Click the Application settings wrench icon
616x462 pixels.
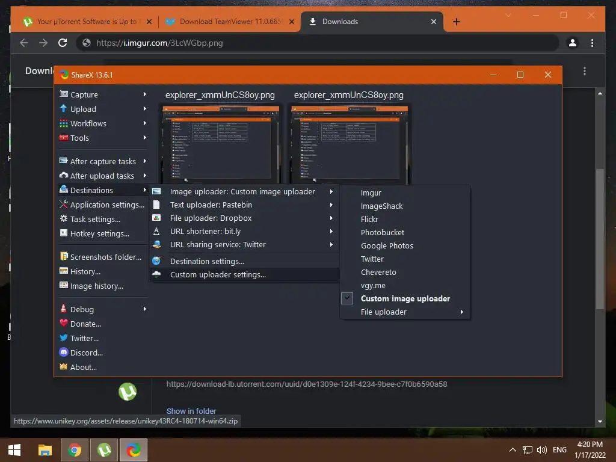[64, 205]
